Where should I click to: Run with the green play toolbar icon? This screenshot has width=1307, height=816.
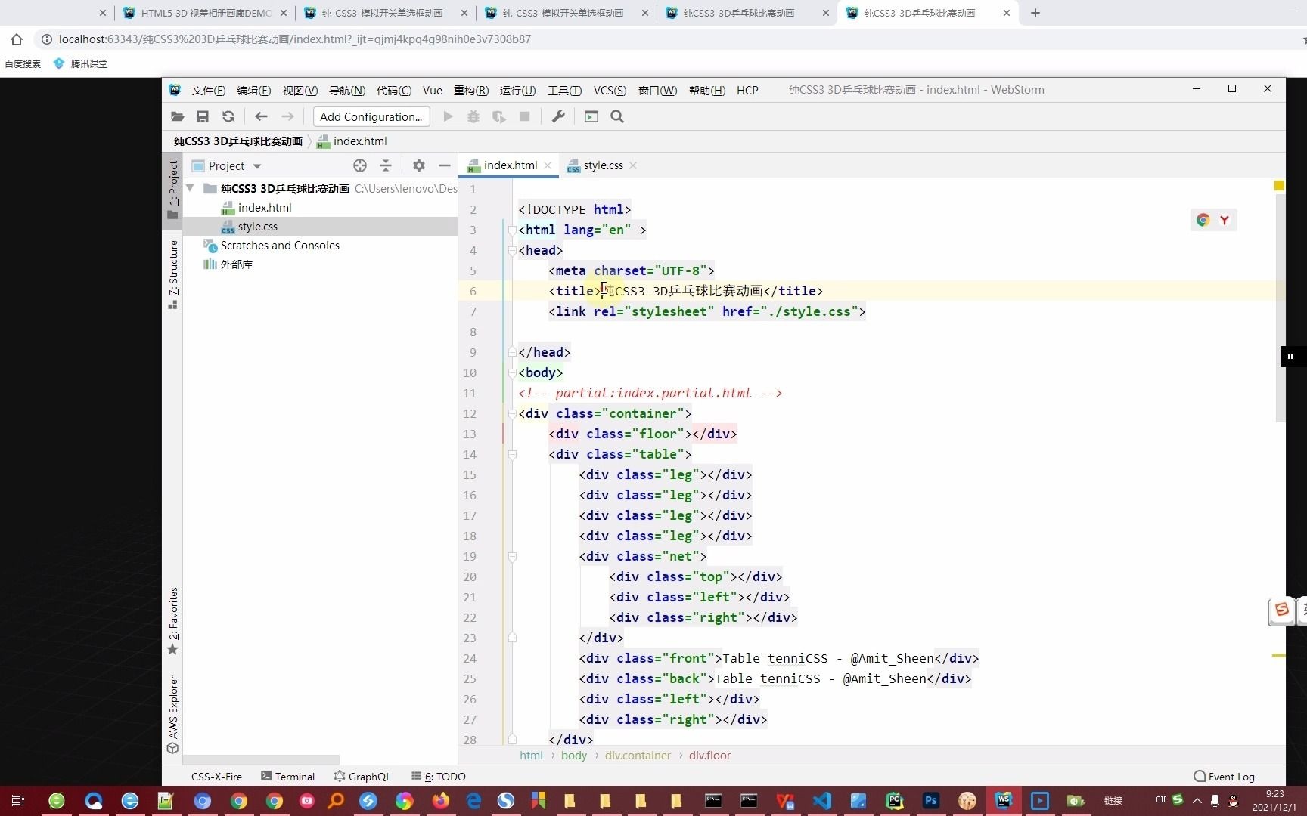point(448,116)
